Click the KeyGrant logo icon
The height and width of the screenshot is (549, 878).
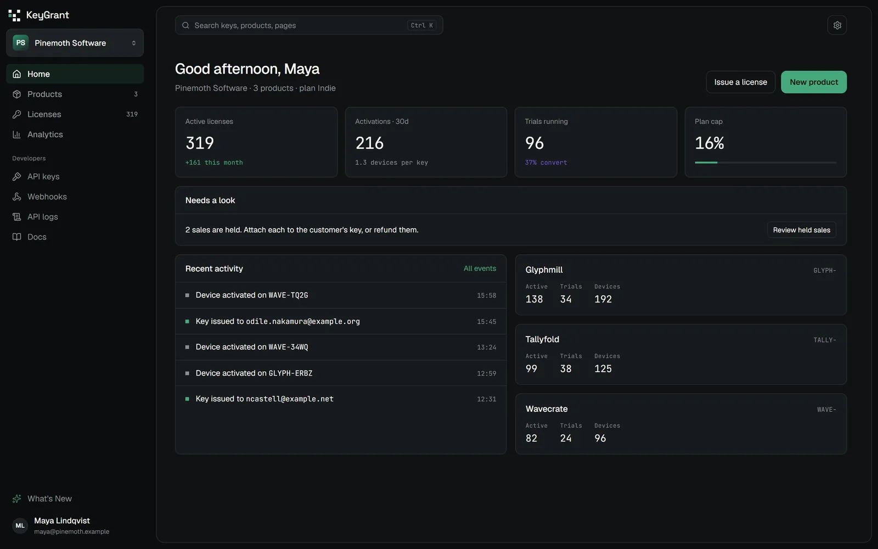point(14,15)
